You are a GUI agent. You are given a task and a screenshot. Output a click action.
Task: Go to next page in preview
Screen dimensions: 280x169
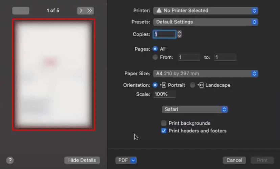81,11
